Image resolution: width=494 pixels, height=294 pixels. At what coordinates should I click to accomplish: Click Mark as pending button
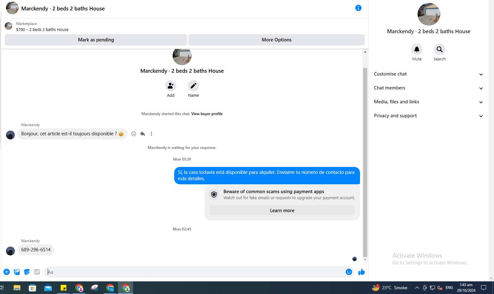[x=96, y=40]
